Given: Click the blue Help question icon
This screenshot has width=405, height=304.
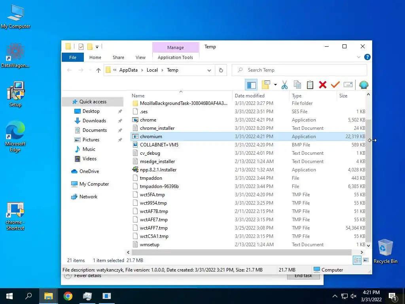Looking at the screenshot, I should (367, 57).
